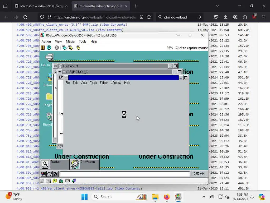Click the Chicago taskbar clock 12:50 AM
Viewport: 270px width, 203px height.
point(198,174)
